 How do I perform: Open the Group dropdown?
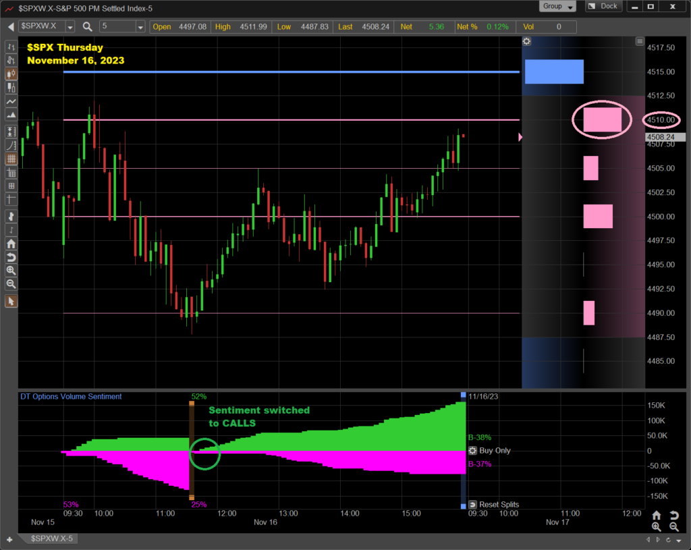click(x=557, y=6)
